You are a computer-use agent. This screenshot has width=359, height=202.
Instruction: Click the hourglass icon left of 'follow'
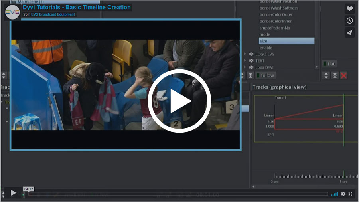coord(251,75)
